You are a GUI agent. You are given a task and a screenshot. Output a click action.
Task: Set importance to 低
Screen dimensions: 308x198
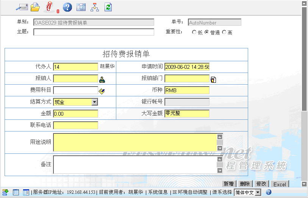pyautogui.click(x=194, y=32)
